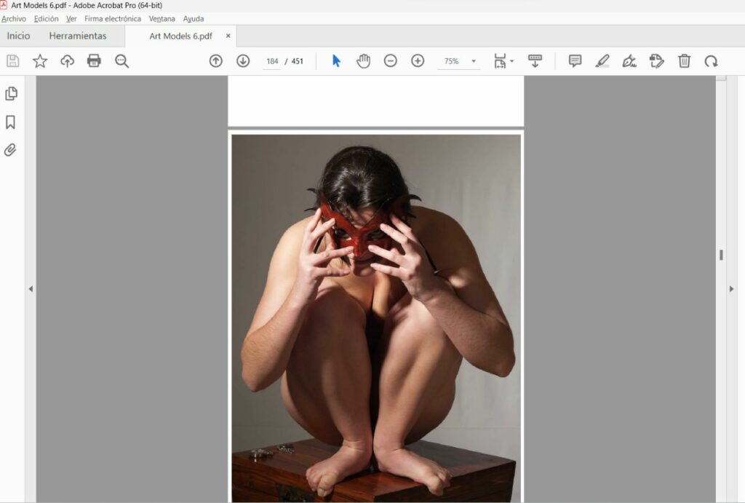Click the Save file icon
This screenshot has width=745, height=503.
click(13, 61)
